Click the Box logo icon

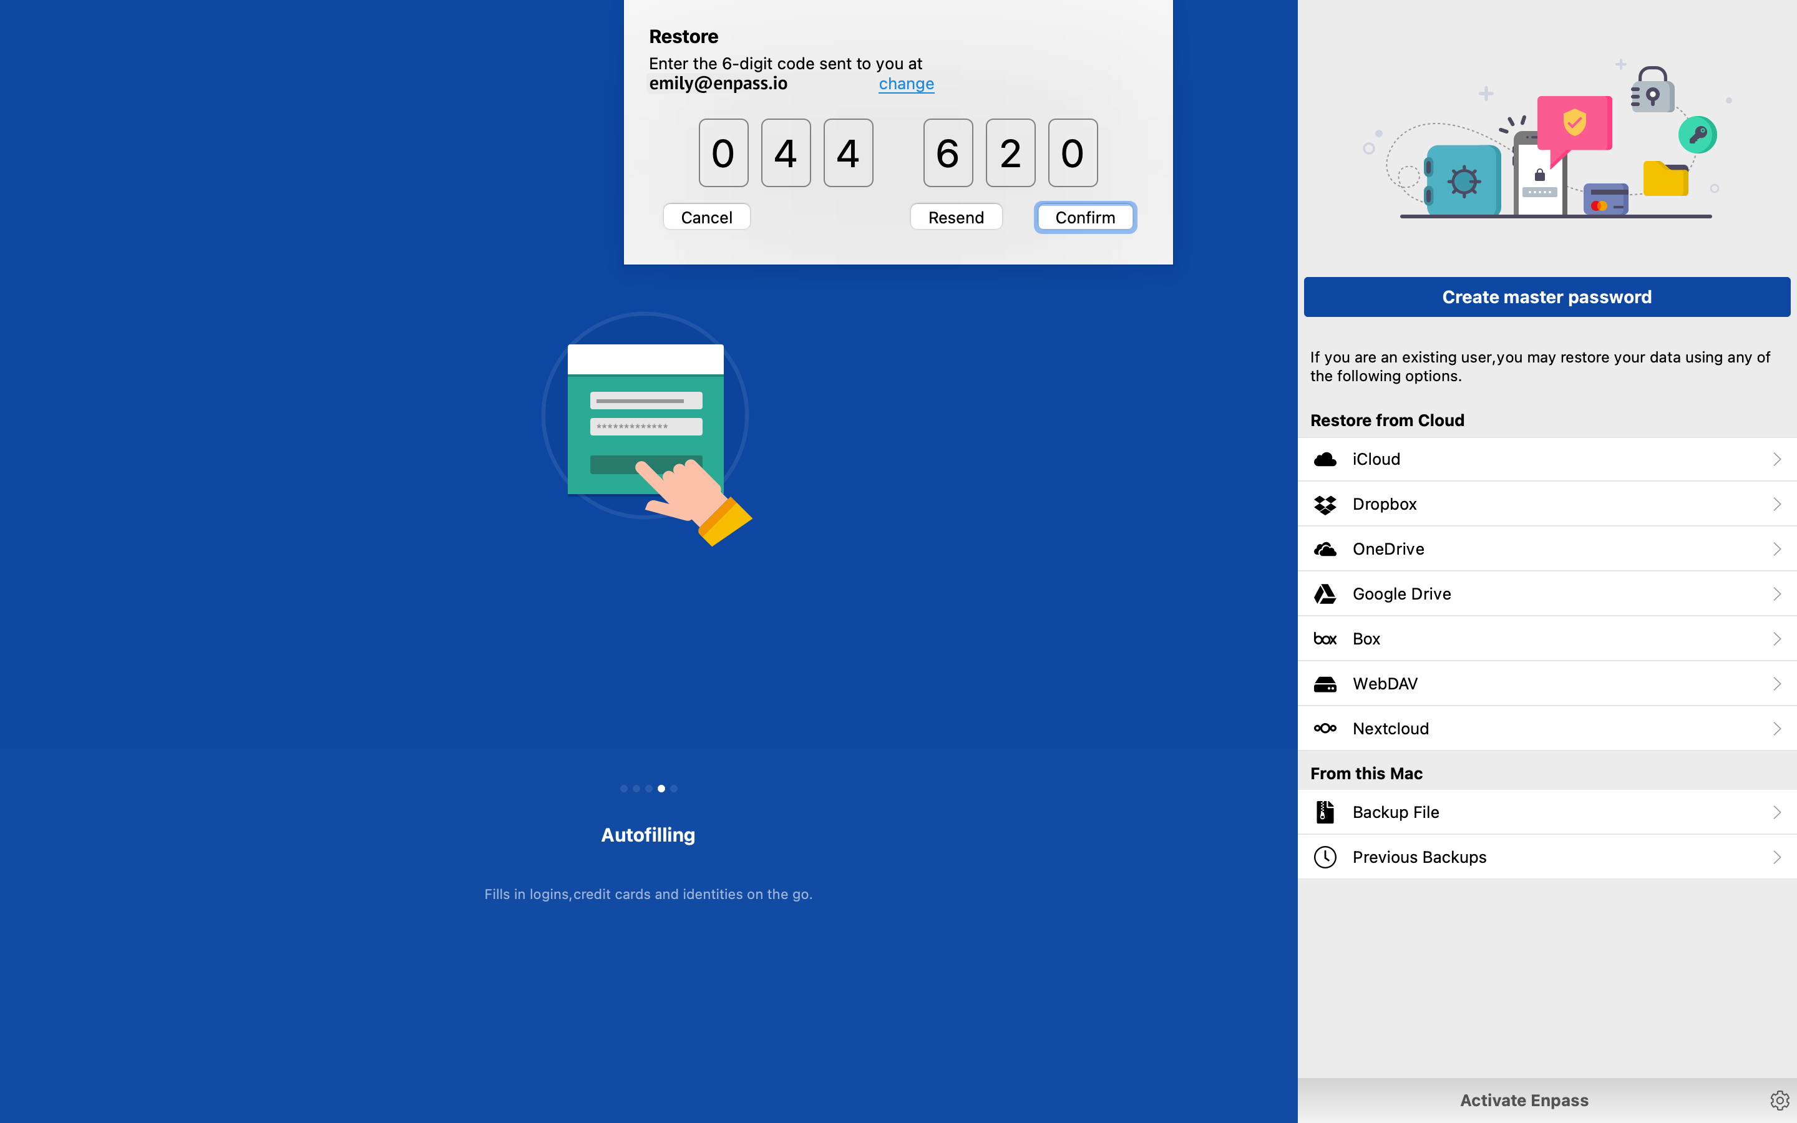[x=1325, y=639]
